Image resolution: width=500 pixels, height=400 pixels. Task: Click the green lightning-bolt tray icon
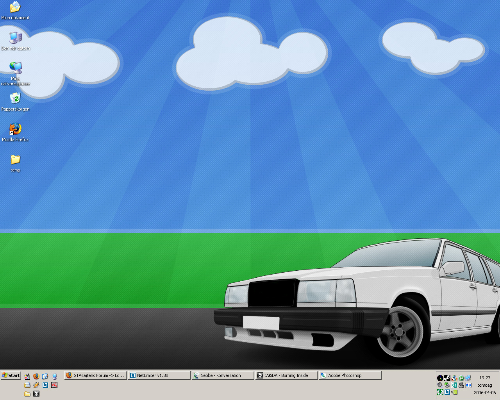[440, 392]
